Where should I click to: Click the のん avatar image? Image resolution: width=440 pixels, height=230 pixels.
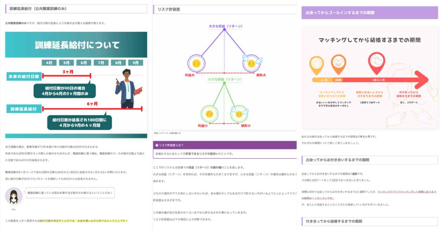13,196
